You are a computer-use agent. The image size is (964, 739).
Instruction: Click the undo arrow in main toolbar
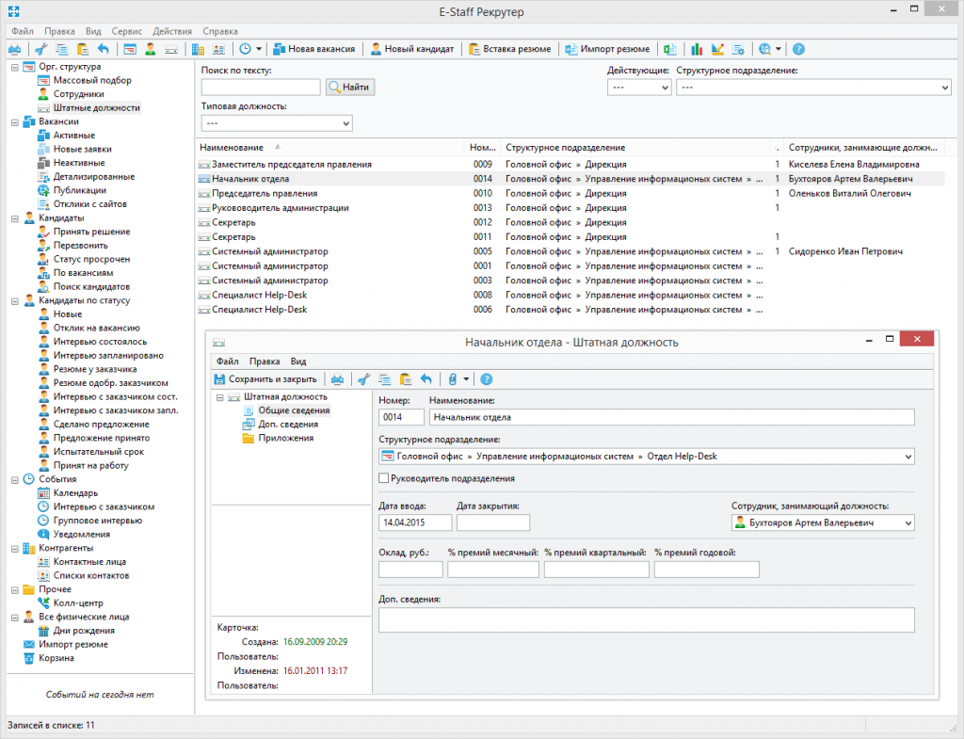tap(104, 49)
